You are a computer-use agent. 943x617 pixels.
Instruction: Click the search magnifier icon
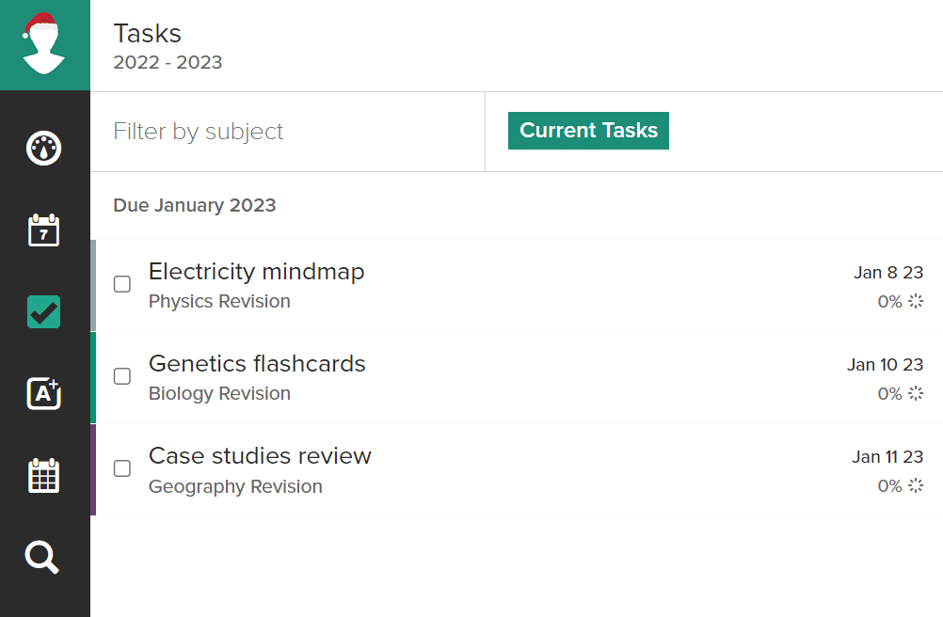click(43, 558)
